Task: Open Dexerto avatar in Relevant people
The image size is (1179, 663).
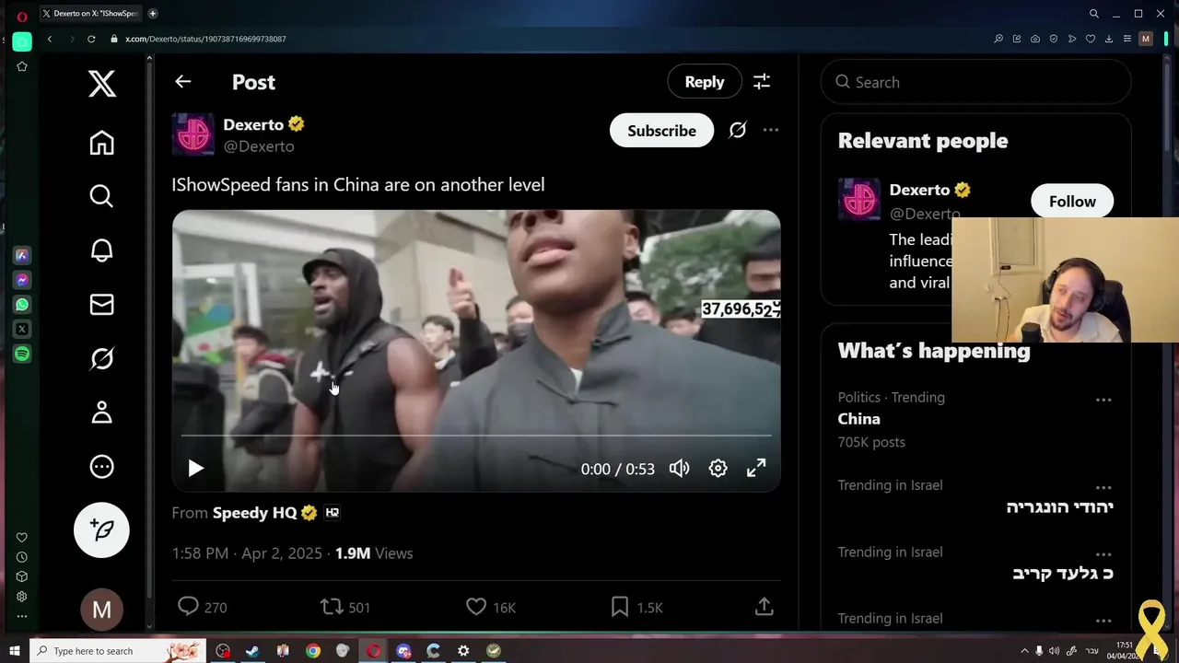Action: click(x=858, y=199)
